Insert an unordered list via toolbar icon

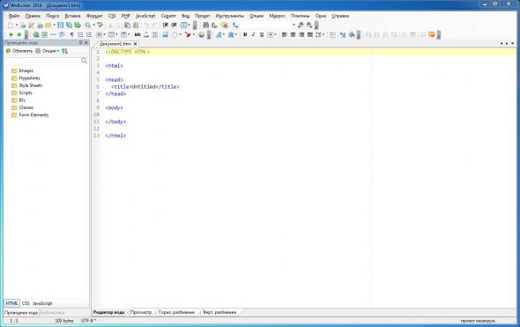coord(80,34)
